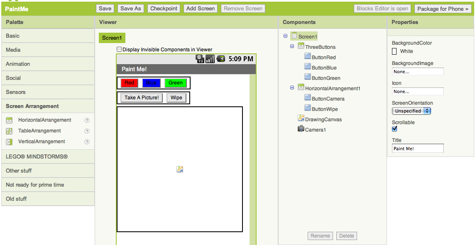Click the ButtonCamera component icon
The width and height of the screenshot is (475, 245).
(308, 98)
